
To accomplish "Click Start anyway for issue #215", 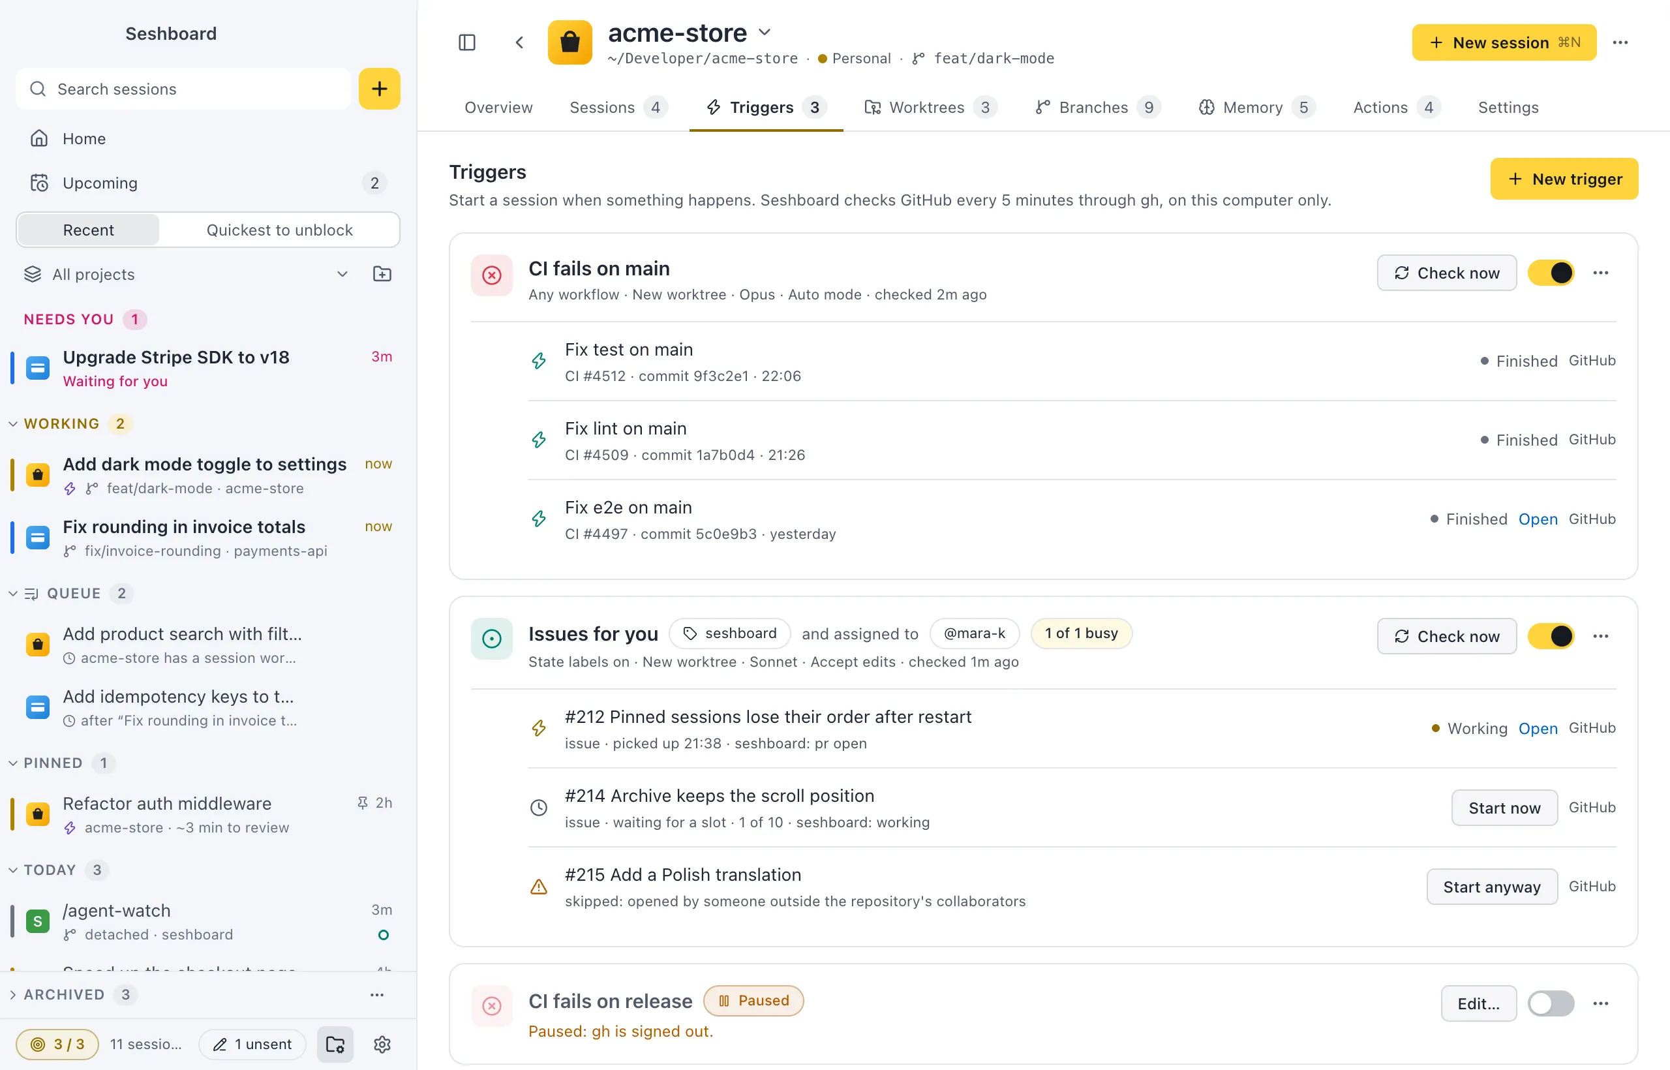I will (x=1491, y=887).
